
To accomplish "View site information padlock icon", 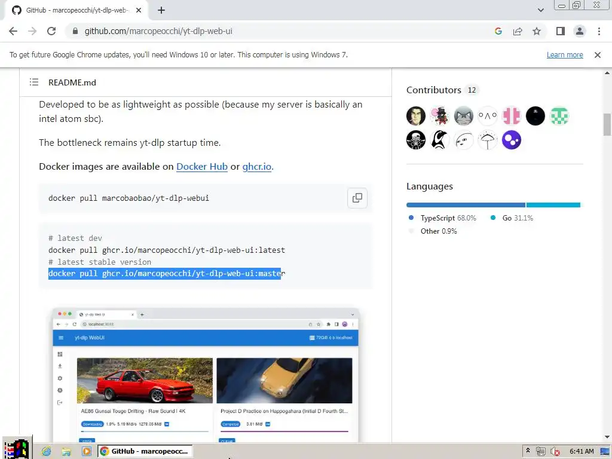I will [x=75, y=31].
